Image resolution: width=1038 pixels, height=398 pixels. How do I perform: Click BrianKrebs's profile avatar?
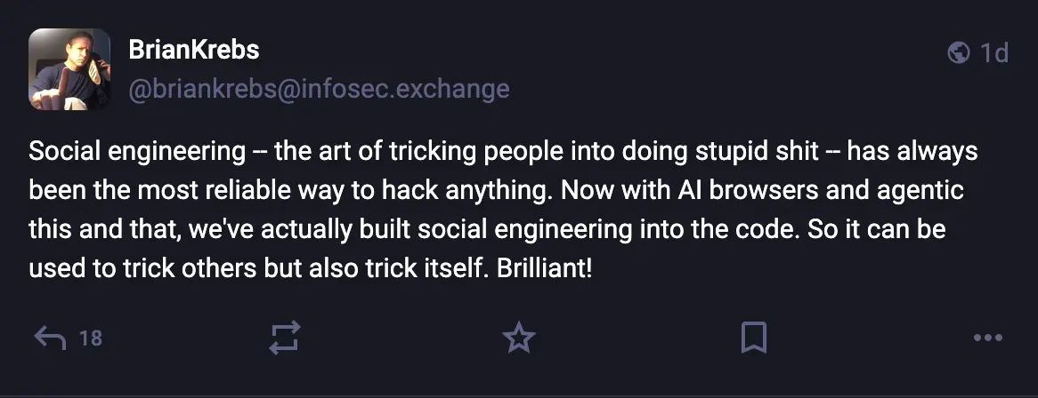tap(69, 68)
